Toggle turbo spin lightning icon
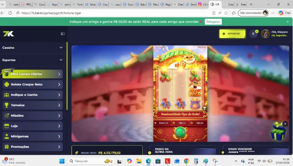Screen dimensions: 293x166 click(160, 132)
